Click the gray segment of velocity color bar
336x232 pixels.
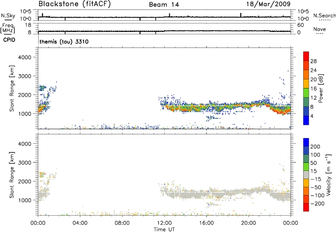click(306, 175)
